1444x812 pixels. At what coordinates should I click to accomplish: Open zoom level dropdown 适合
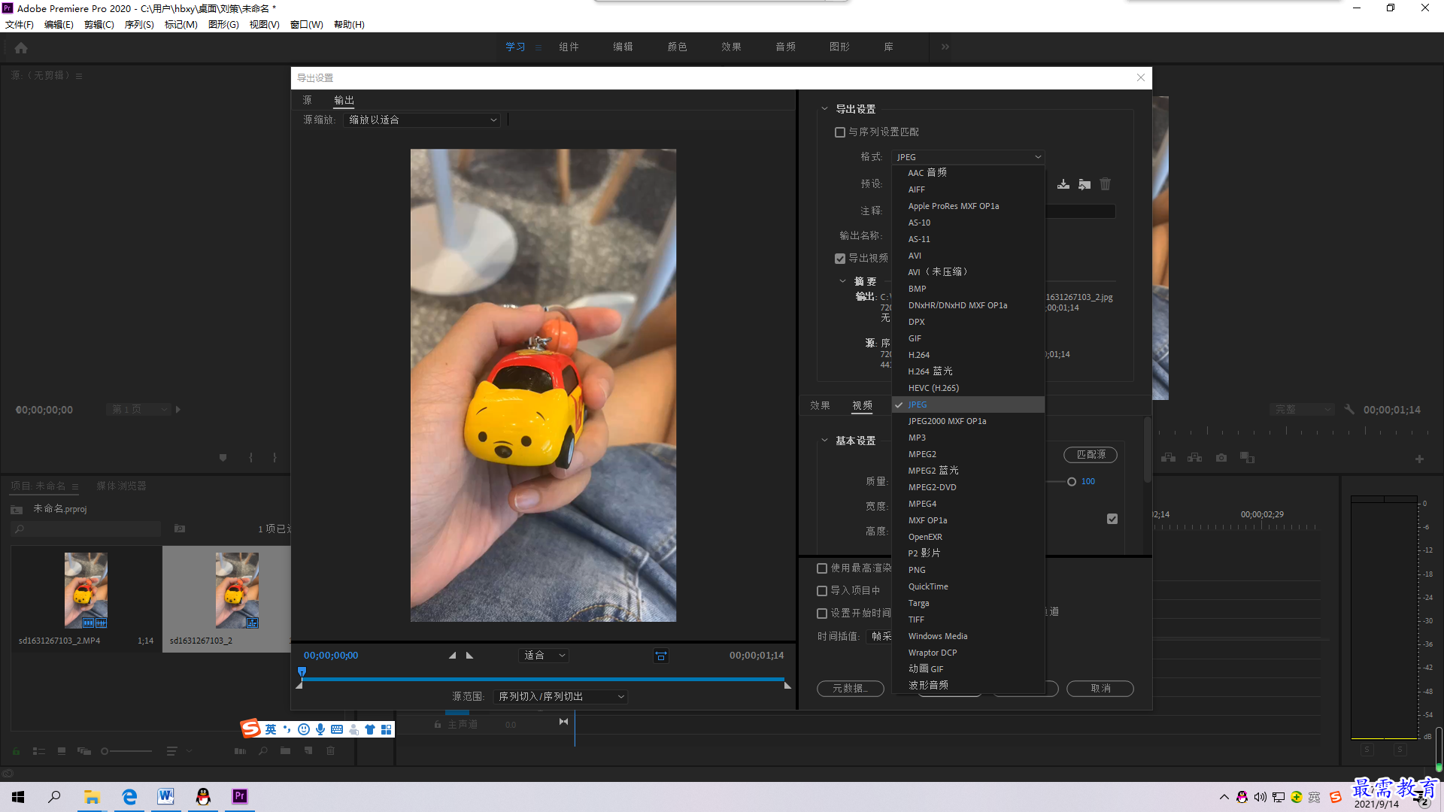[x=545, y=656]
